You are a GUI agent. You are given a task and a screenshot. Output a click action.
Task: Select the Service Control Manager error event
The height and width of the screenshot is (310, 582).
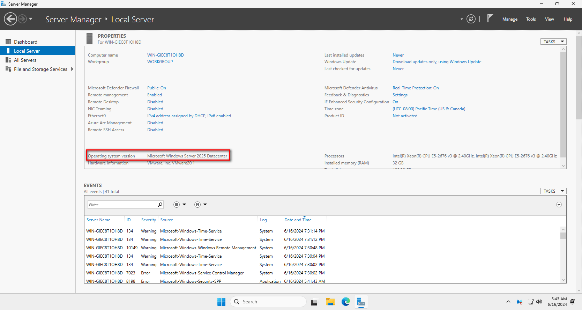coord(206,273)
